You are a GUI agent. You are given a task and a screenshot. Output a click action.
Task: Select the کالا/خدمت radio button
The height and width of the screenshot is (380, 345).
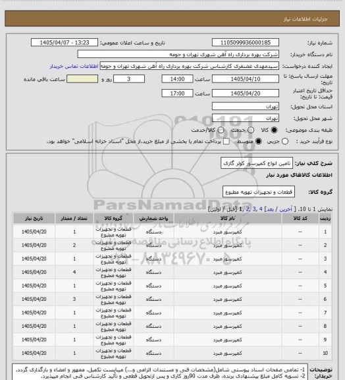point(221,130)
